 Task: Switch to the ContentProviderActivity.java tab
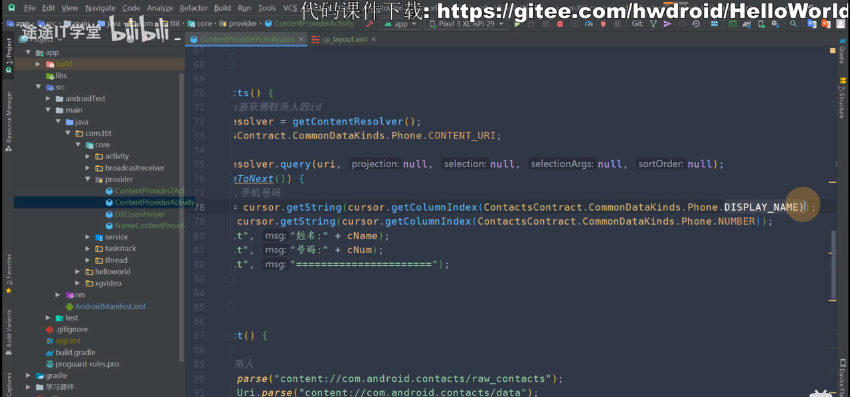point(247,39)
